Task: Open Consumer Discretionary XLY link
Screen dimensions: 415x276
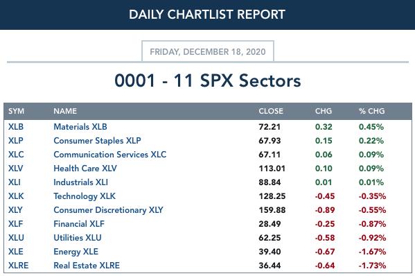Action: click(x=108, y=210)
